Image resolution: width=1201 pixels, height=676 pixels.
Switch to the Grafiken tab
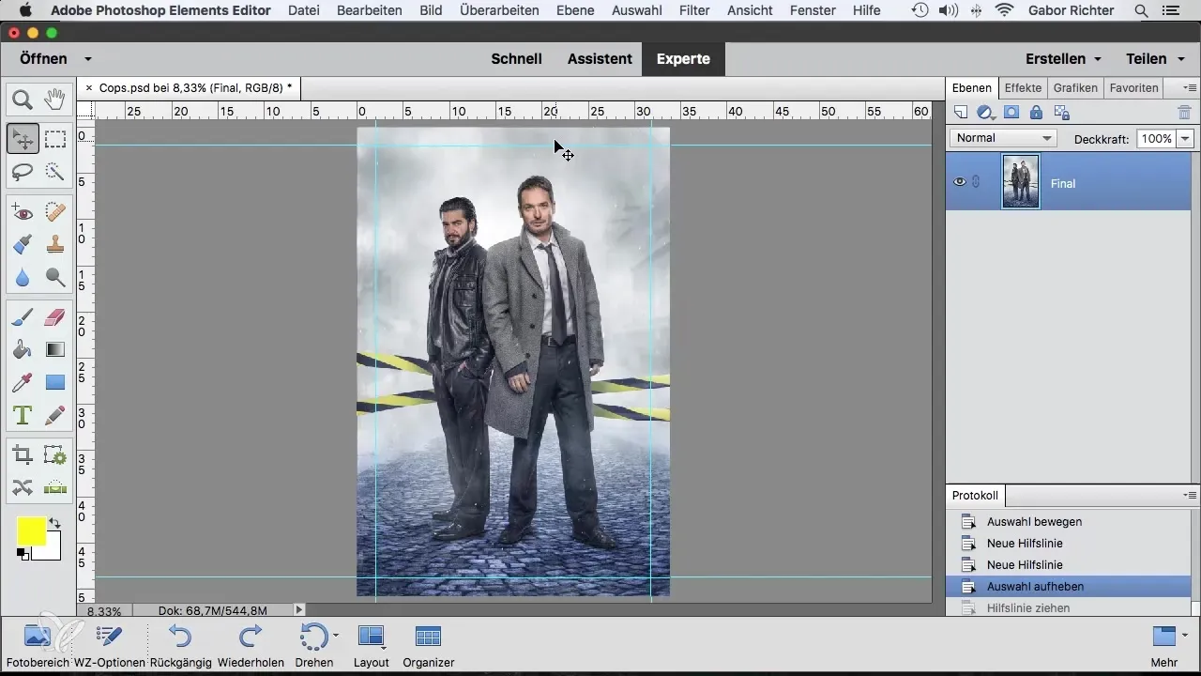pyautogui.click(x=1075, y=88)
